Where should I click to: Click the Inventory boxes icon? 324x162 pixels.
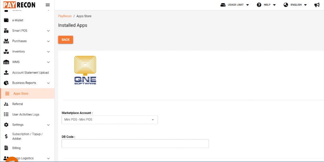tap(6, 51)
